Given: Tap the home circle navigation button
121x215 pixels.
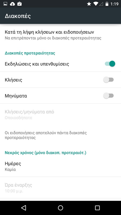Looking at the screenshot, I should click(x=60, y=208).
